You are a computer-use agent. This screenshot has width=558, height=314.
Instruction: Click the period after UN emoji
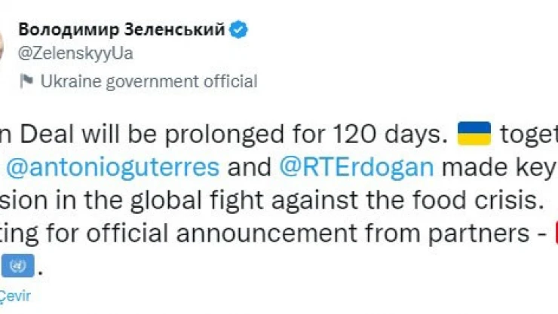coord(41,267)
